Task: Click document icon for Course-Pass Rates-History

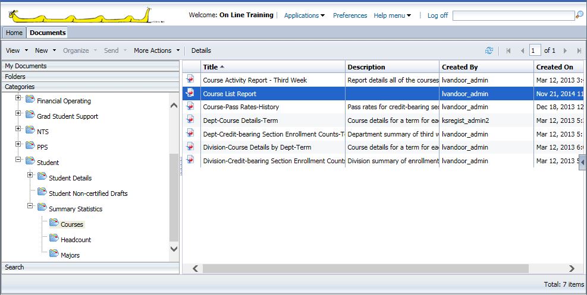Action: (191, 106)
